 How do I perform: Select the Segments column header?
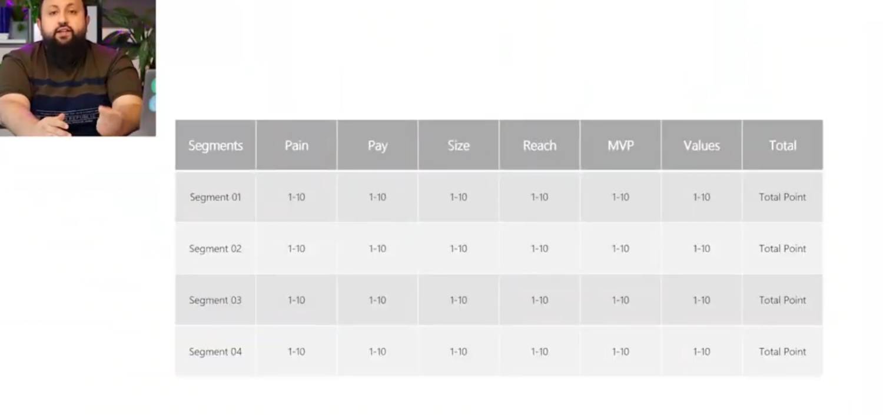pos(215,145)
